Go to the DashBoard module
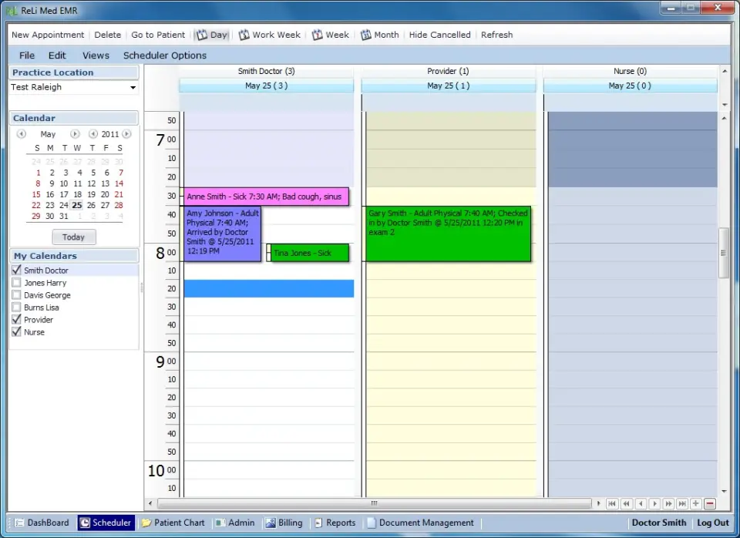This screenshot has width=740, height=538. click(42, 522)
